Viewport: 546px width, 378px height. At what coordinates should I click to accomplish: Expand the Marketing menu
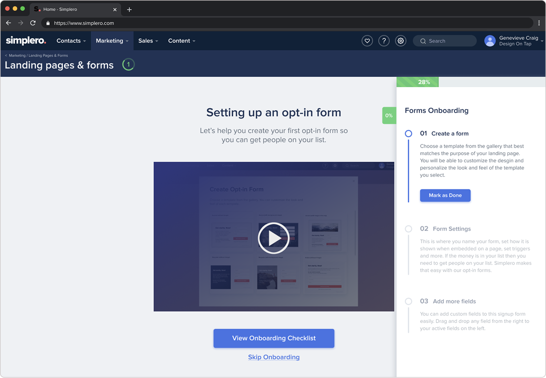click(x=112, y=41)
